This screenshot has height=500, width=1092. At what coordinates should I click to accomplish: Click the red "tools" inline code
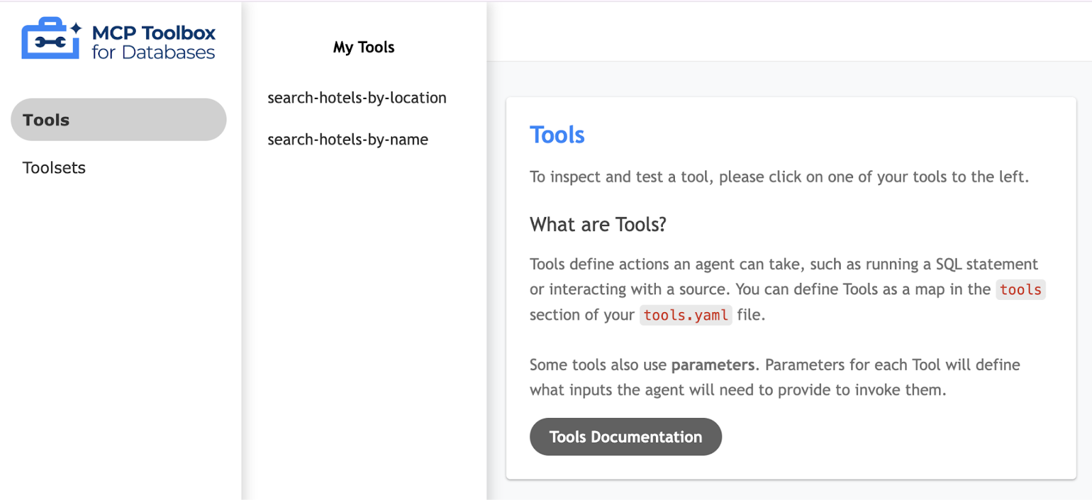1020,290
